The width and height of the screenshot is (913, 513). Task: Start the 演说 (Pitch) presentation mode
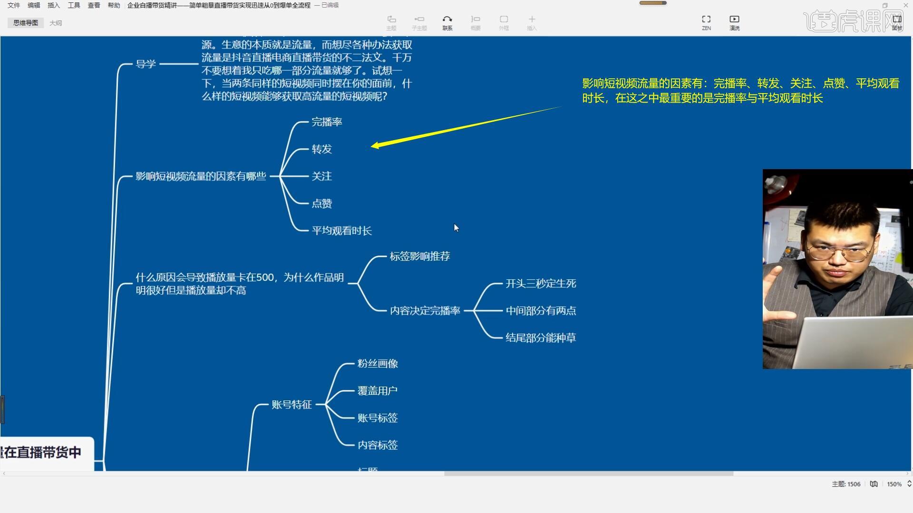734,22
